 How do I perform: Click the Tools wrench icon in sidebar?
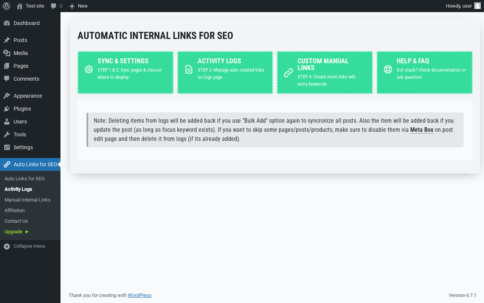point(7,134)
